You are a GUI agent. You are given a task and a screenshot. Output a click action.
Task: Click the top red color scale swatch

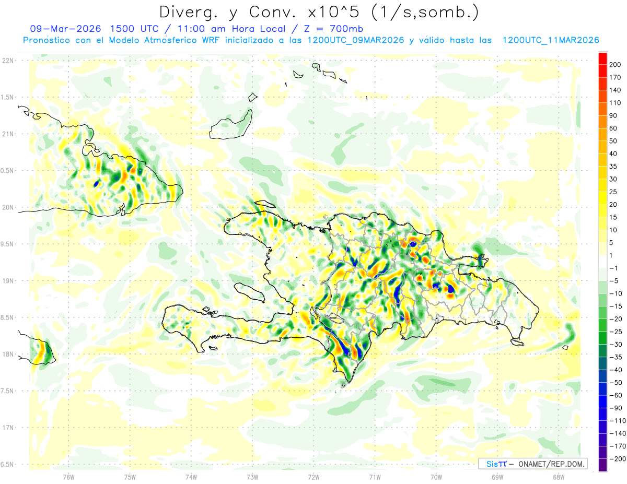602,58
